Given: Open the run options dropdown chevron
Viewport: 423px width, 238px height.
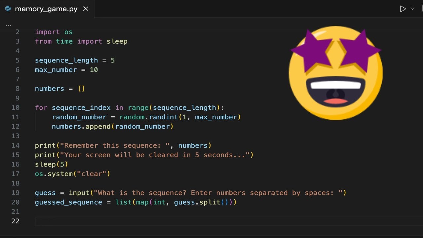Looking at the screenshot, I should 412,9.
